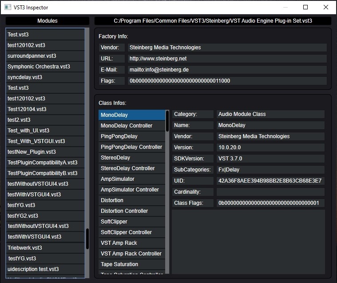Click the http://www.steinberg.net URL field
The width and height of the screenshot is (337, 283).
click(227, 59)
